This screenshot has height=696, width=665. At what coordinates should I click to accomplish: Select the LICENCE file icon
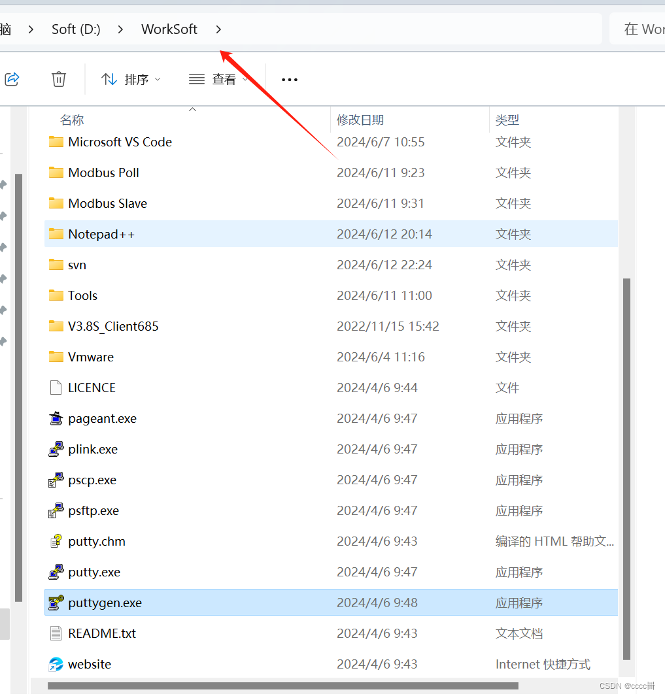[x=56, y=388]
